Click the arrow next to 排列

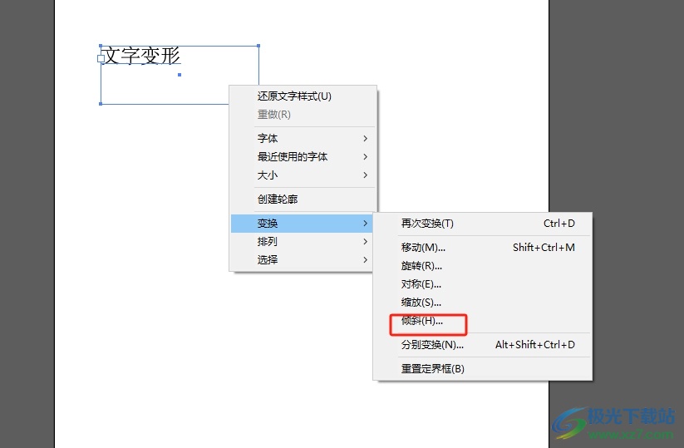365,241
